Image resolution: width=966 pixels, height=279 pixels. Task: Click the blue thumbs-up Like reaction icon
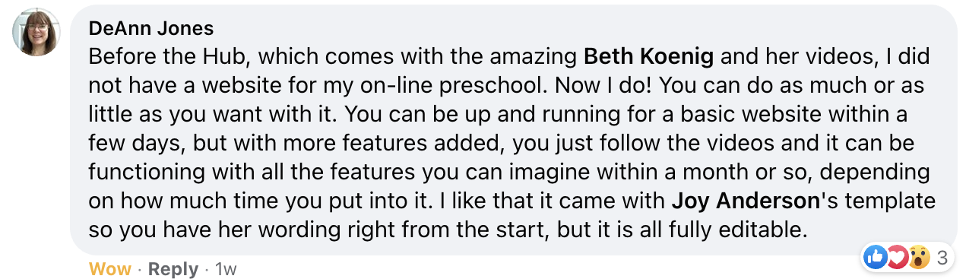coord(876,257)
